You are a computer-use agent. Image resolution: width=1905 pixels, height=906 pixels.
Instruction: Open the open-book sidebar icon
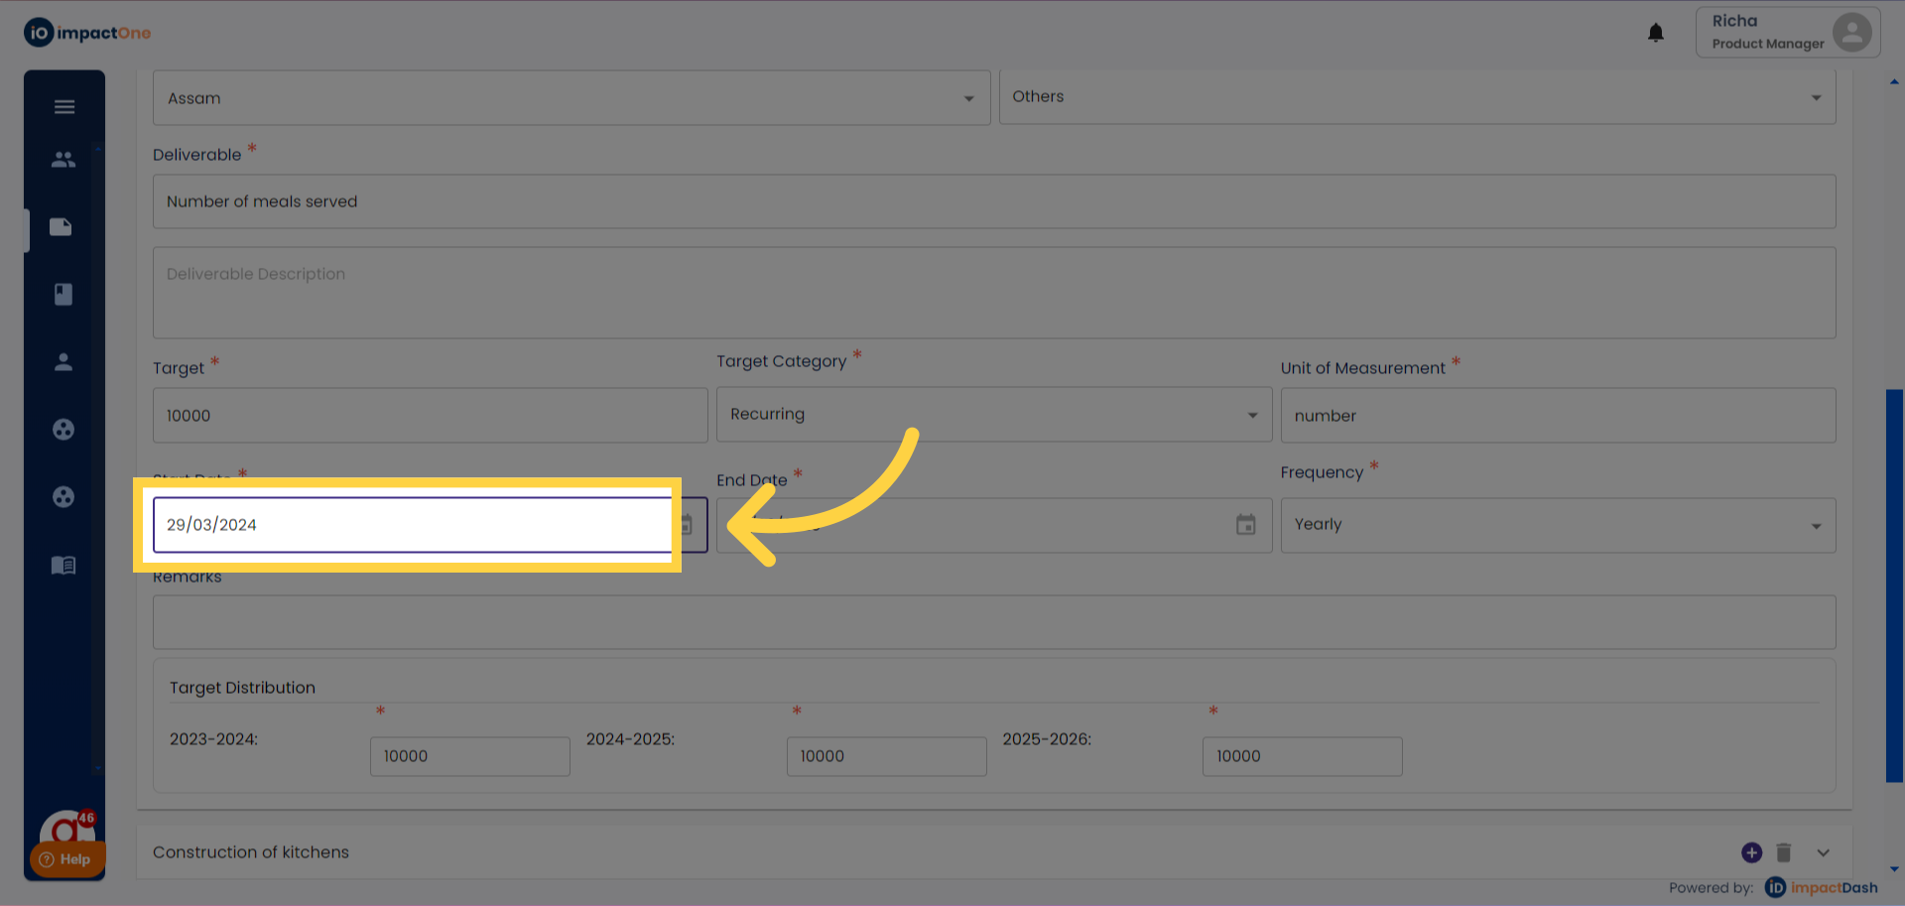[x=63, y=566]
